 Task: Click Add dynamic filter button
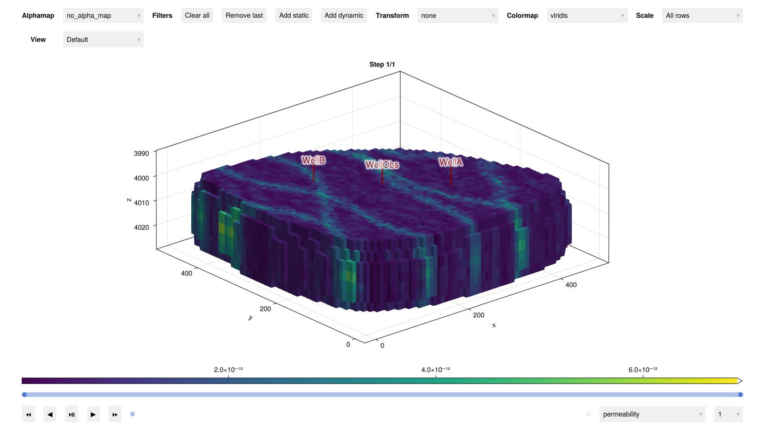pyautogui.click(x=344, y=15)
